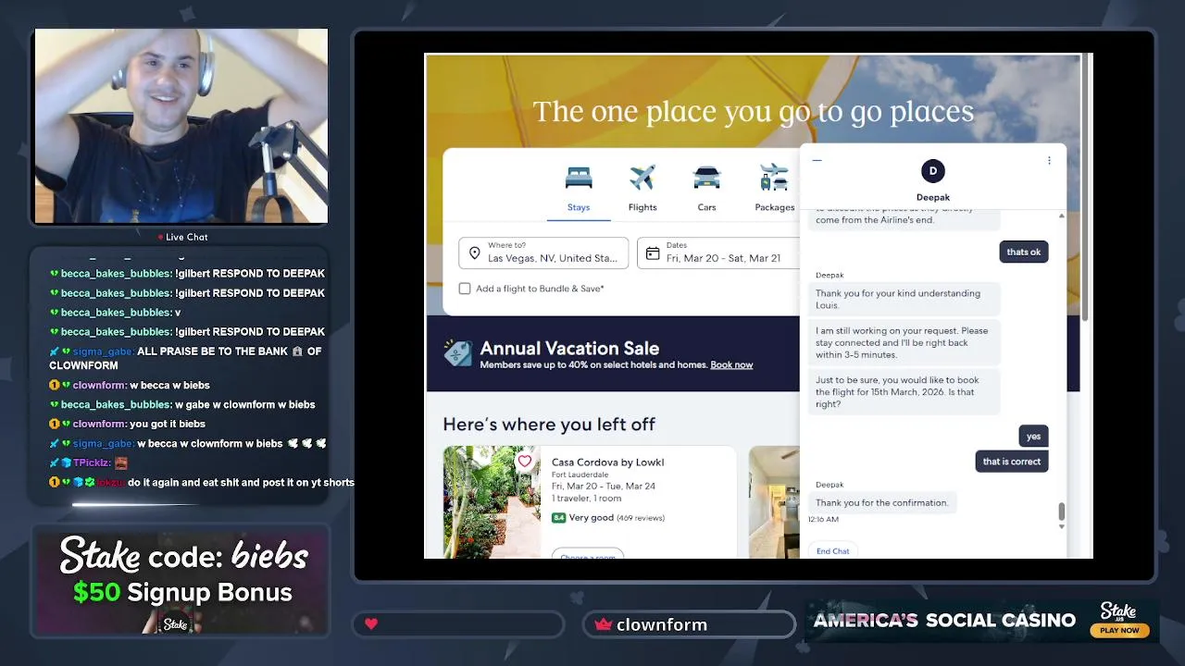Click the TPicklz username in chat
Image resolution: width=1185 pixels, height=666 pixels.
(92, 462)
